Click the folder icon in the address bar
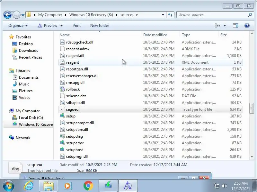Viewport: 257px width, 192px height. point(29,14)
